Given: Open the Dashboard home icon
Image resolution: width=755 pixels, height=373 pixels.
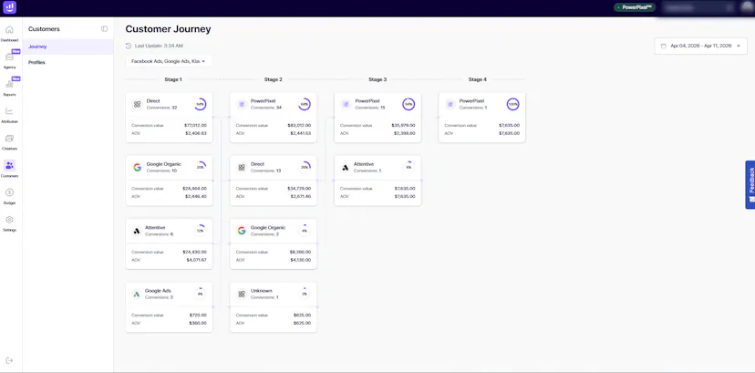Looking at the screenshot, I should [x=9, y=30].
